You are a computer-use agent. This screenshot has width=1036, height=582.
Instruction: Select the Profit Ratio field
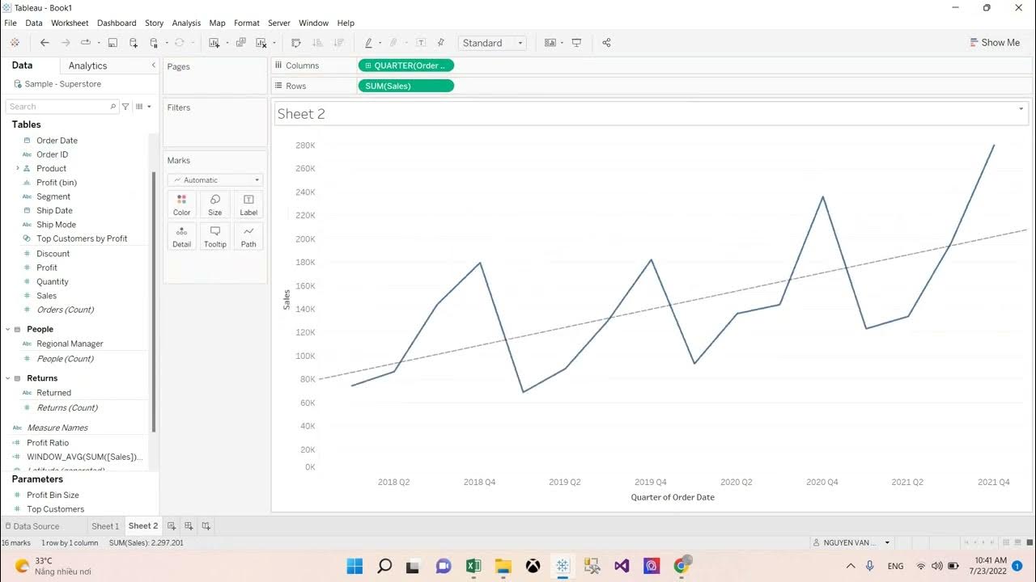pyautogui.click(x=48, y=443)
